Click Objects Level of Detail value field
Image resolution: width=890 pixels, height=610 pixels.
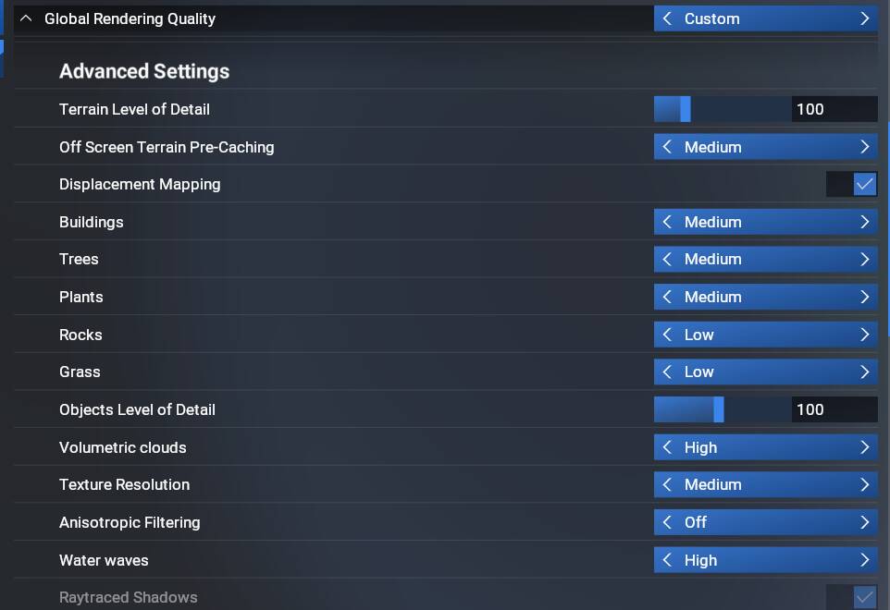[834, 409]
